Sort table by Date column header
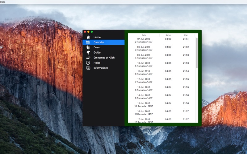Screen dimensions: 247x154 coord(144,35)
